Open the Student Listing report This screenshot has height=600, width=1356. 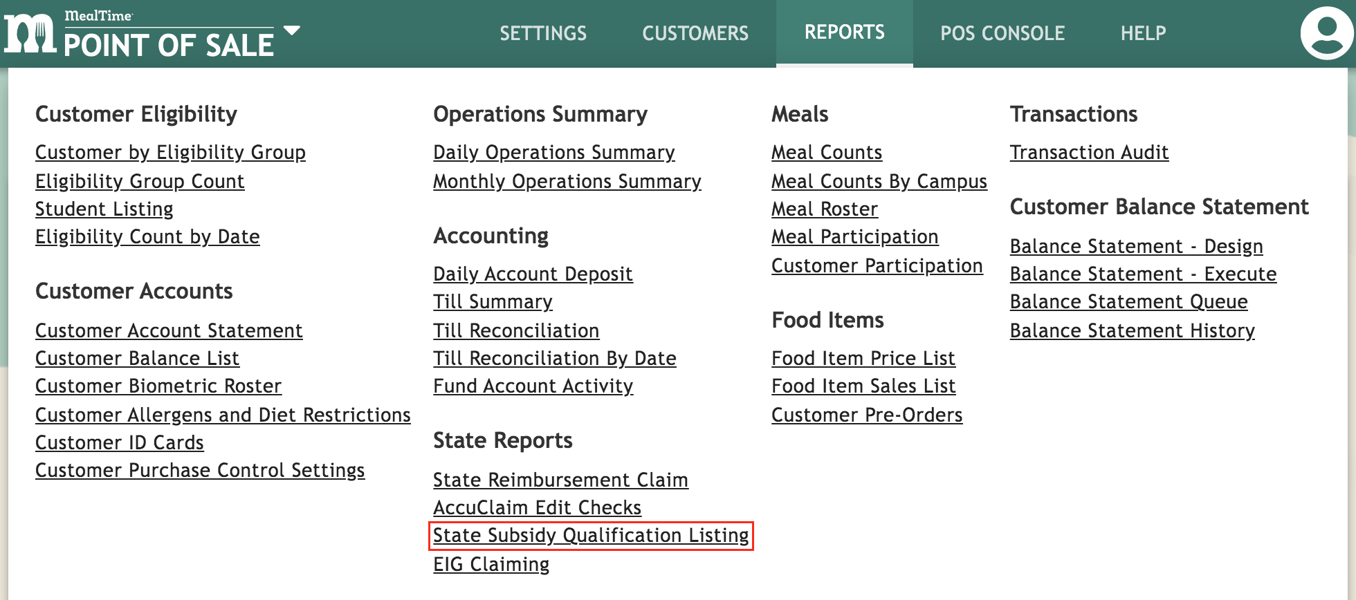[104, 209]
